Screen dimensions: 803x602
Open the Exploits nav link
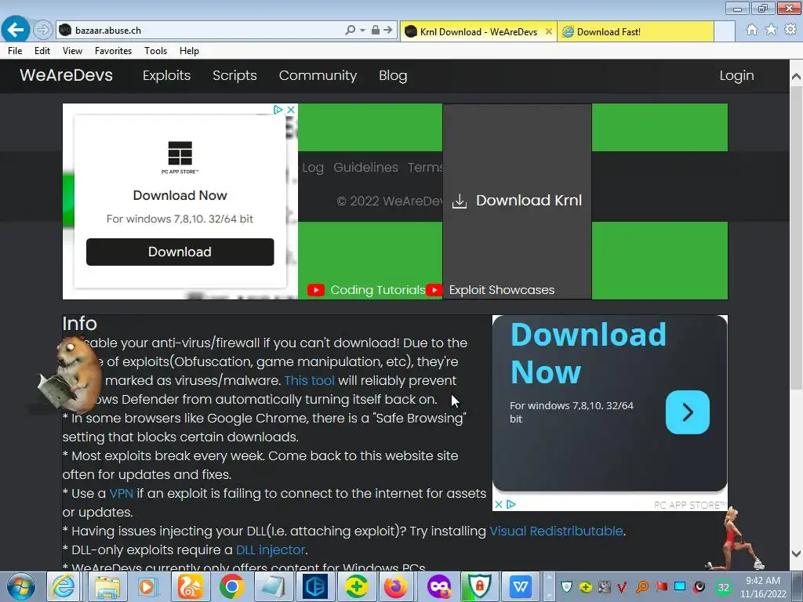click(x=166, y=75)
